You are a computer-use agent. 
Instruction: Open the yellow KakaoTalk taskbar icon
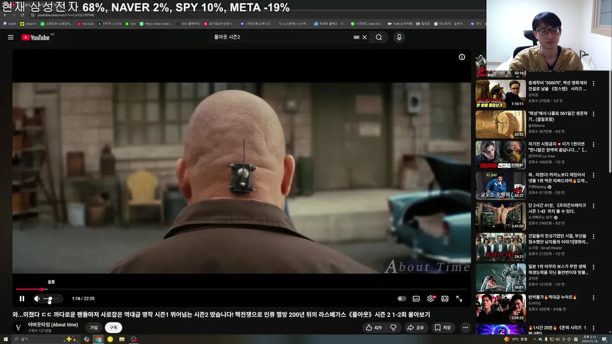click(110, 339)
